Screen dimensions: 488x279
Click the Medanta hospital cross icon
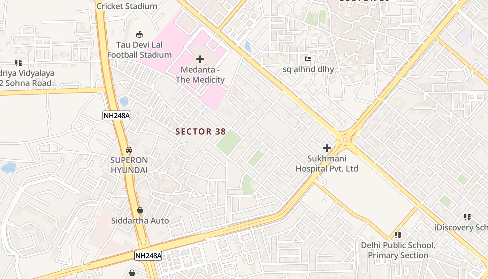(200, 59)
